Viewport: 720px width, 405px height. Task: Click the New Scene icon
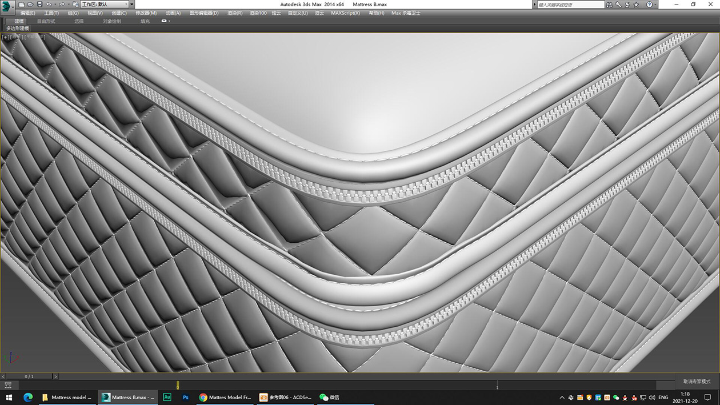[22, 5]
